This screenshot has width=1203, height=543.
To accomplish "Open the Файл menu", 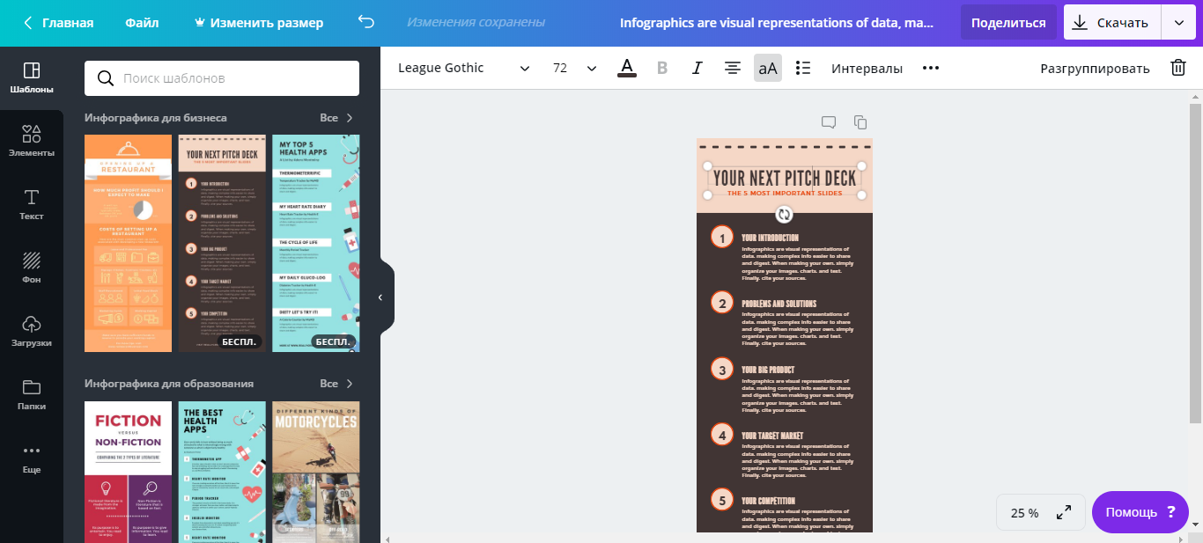I will (142, 23).
